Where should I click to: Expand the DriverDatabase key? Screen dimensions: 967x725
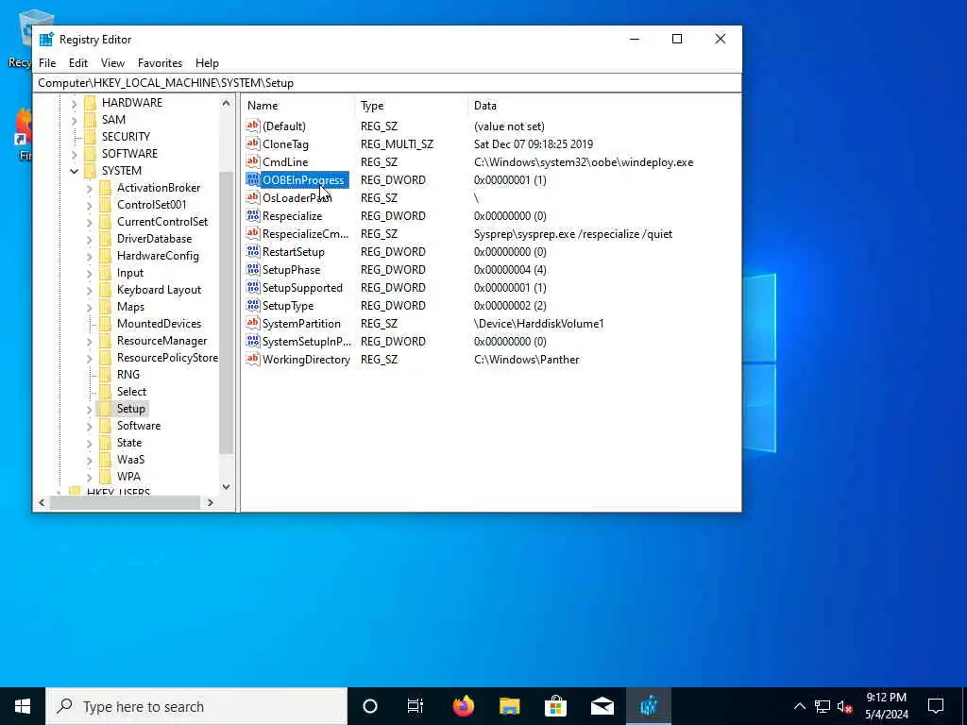(90, 239)
